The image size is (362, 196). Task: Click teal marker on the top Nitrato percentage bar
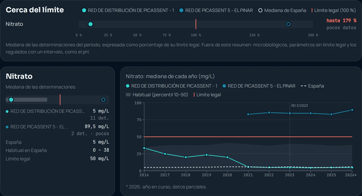[90, 24]
